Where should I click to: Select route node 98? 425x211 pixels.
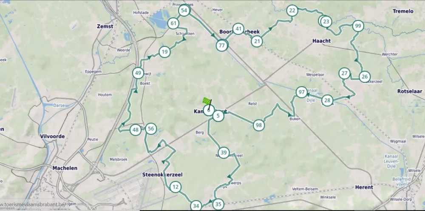pos(258,125)
